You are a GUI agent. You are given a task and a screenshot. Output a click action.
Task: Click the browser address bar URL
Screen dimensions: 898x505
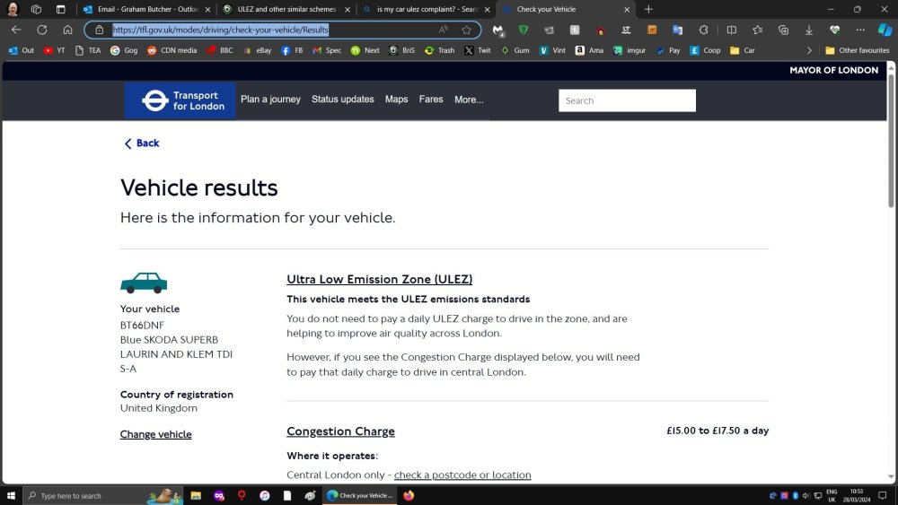221,30
